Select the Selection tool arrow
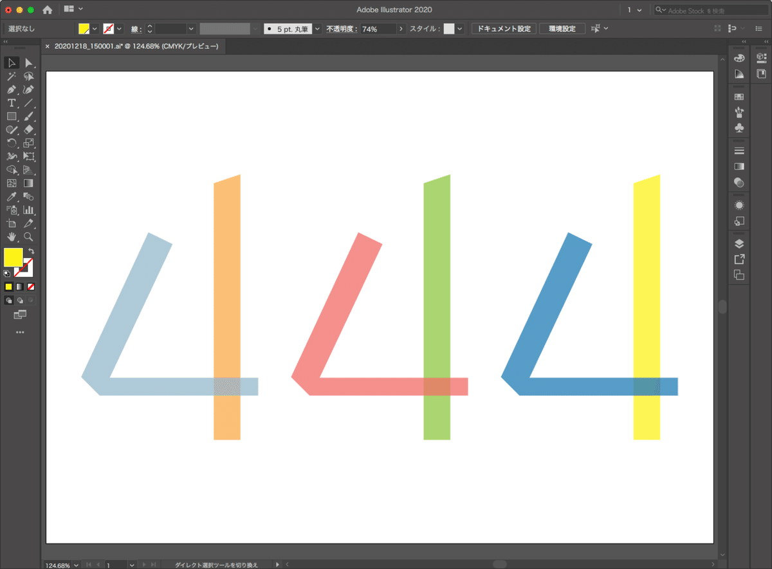Screen dimensions: 772x569 (12, 62)
